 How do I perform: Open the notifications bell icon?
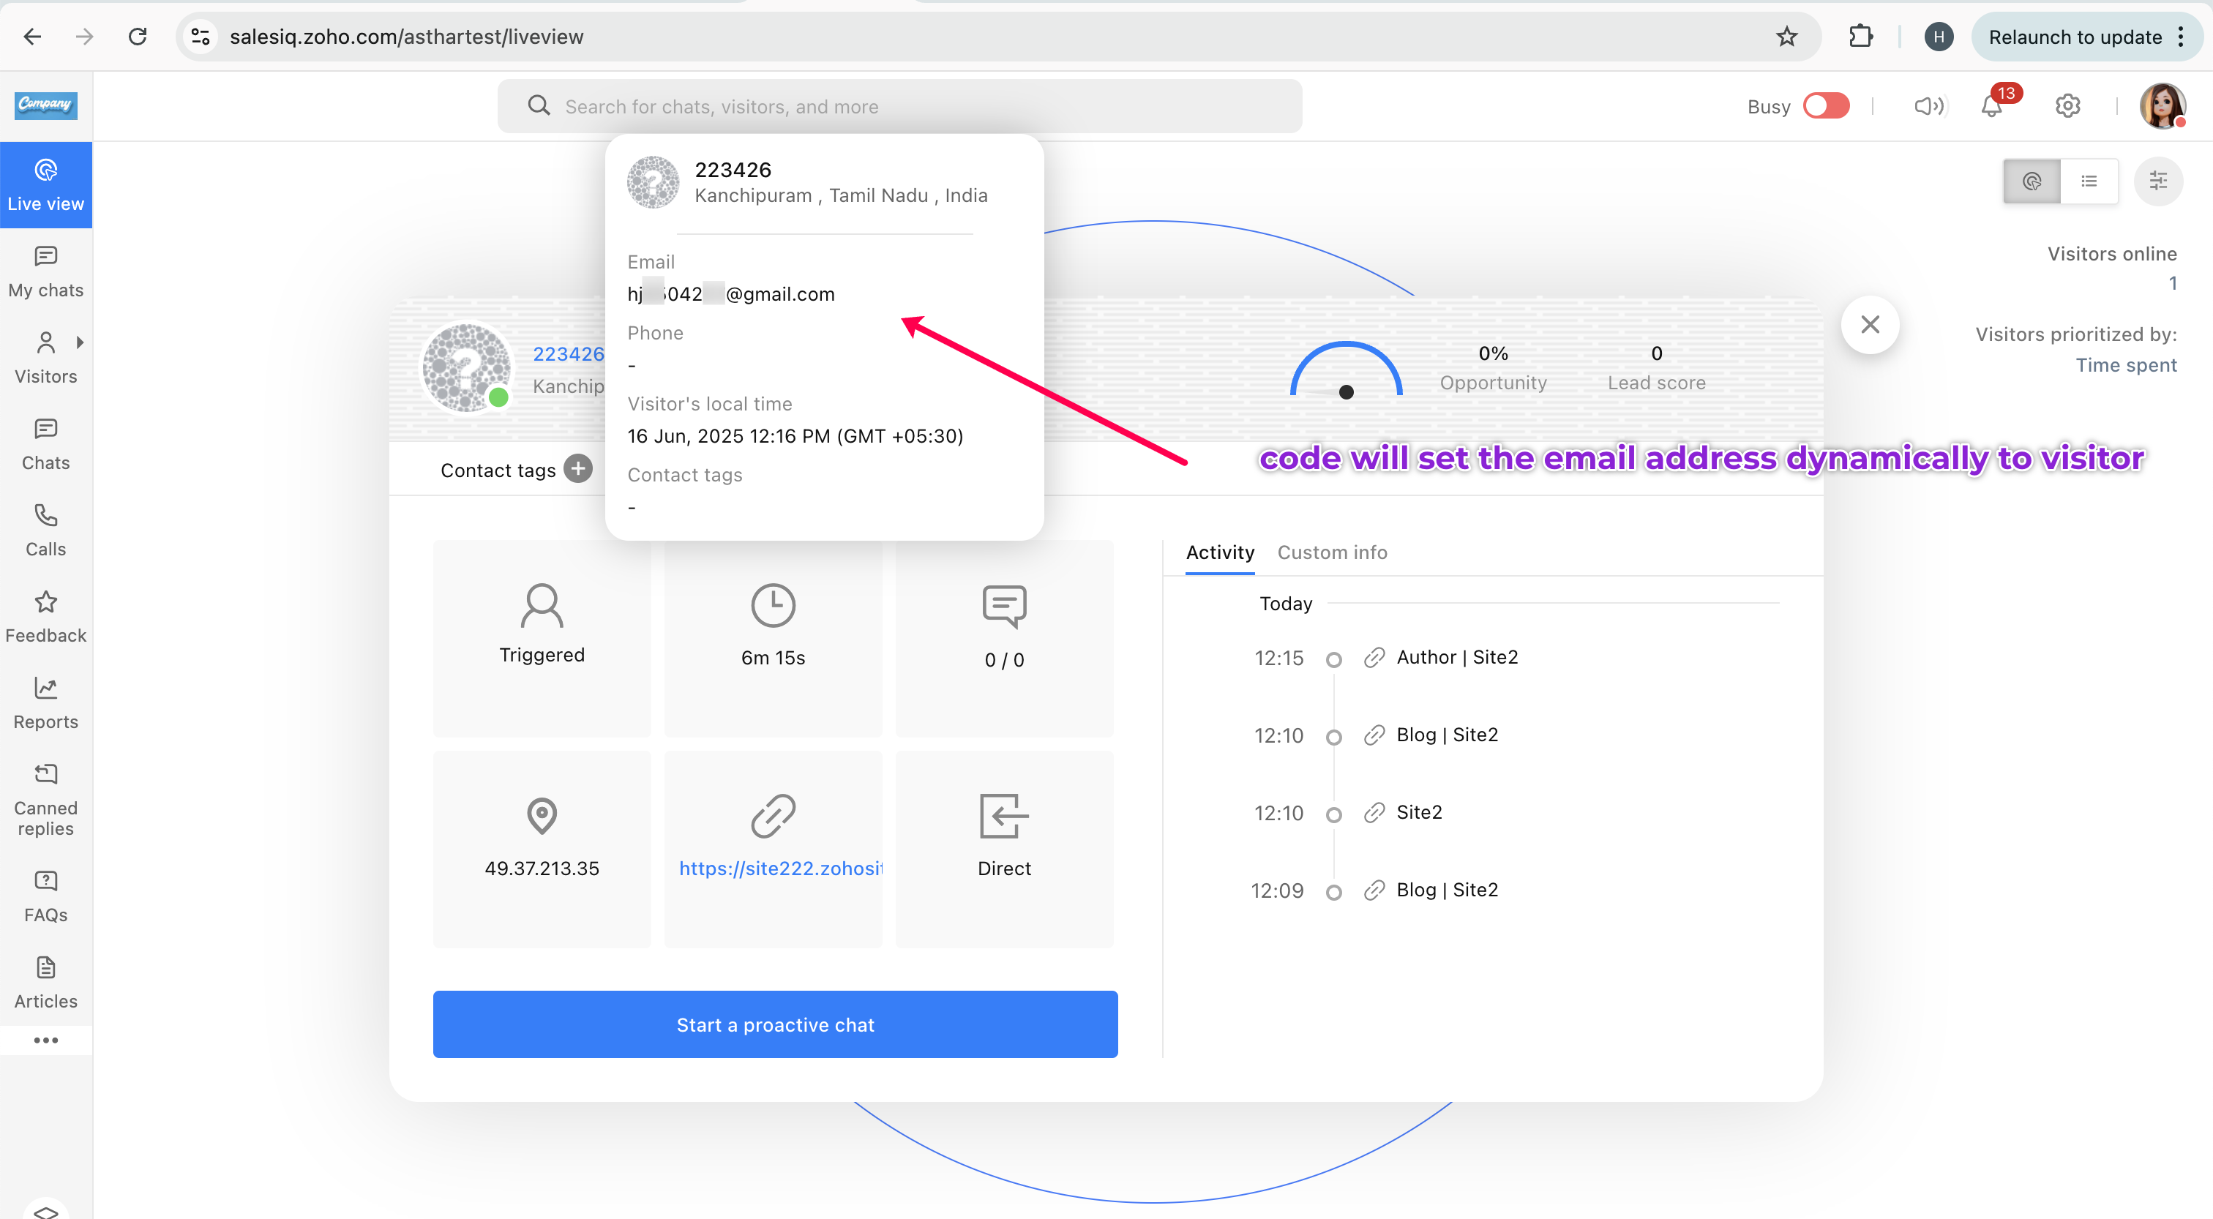coord(1991,107)
